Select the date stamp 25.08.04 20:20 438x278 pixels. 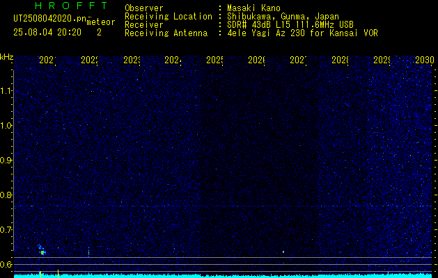(x=47, y=33)
